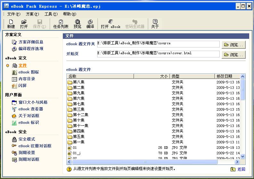
Task: Click the 打开 (Open) toolbar icon
Action: pos(24,24)
